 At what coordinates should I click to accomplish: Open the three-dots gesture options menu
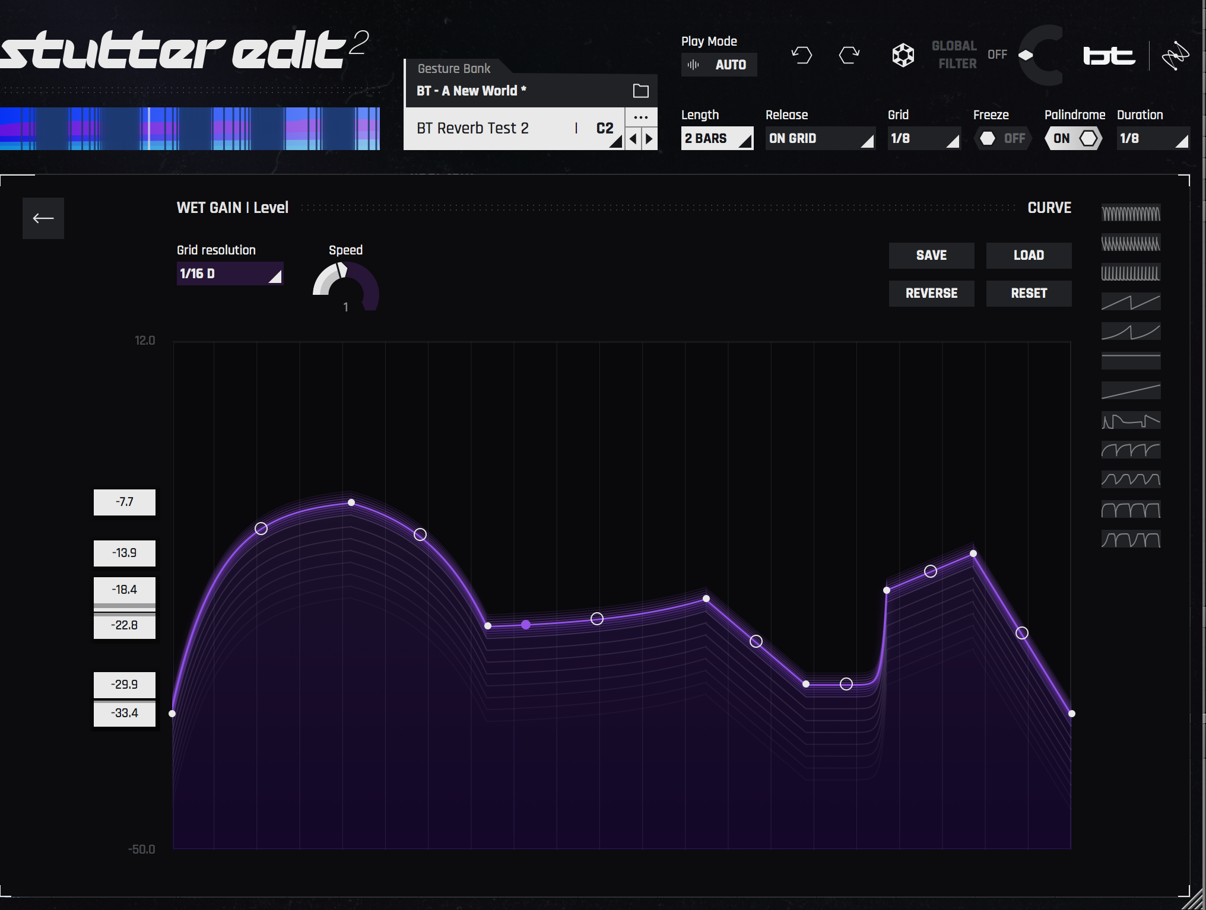(x=641, y=117)
